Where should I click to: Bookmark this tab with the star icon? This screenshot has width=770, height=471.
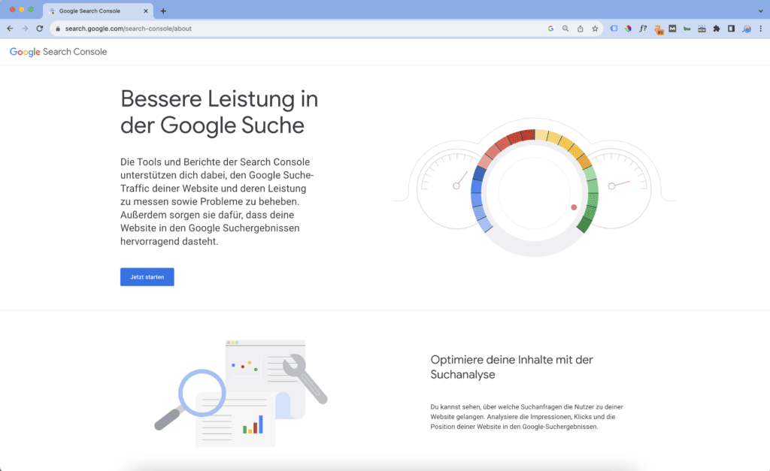pos(595,29)
